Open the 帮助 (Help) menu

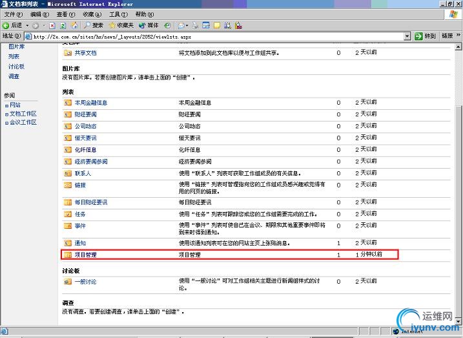145,14
